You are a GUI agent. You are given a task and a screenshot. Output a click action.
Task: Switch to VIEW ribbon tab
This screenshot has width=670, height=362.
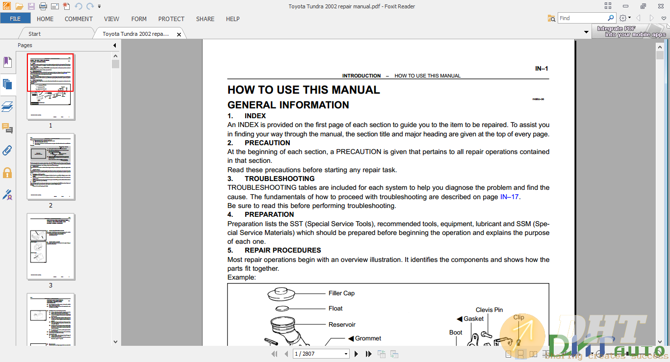pyautogui.click(x=111, y=19)
